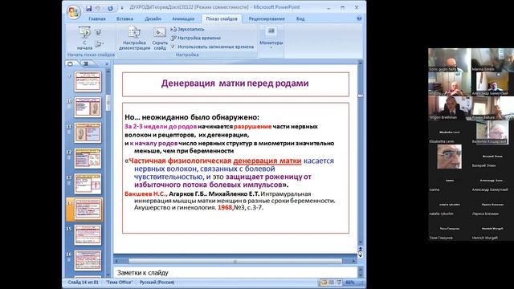Open the Customize Quick Access Toolbar dropdown
This screenshot has width=514, height=289.
[x=122, y=8]
